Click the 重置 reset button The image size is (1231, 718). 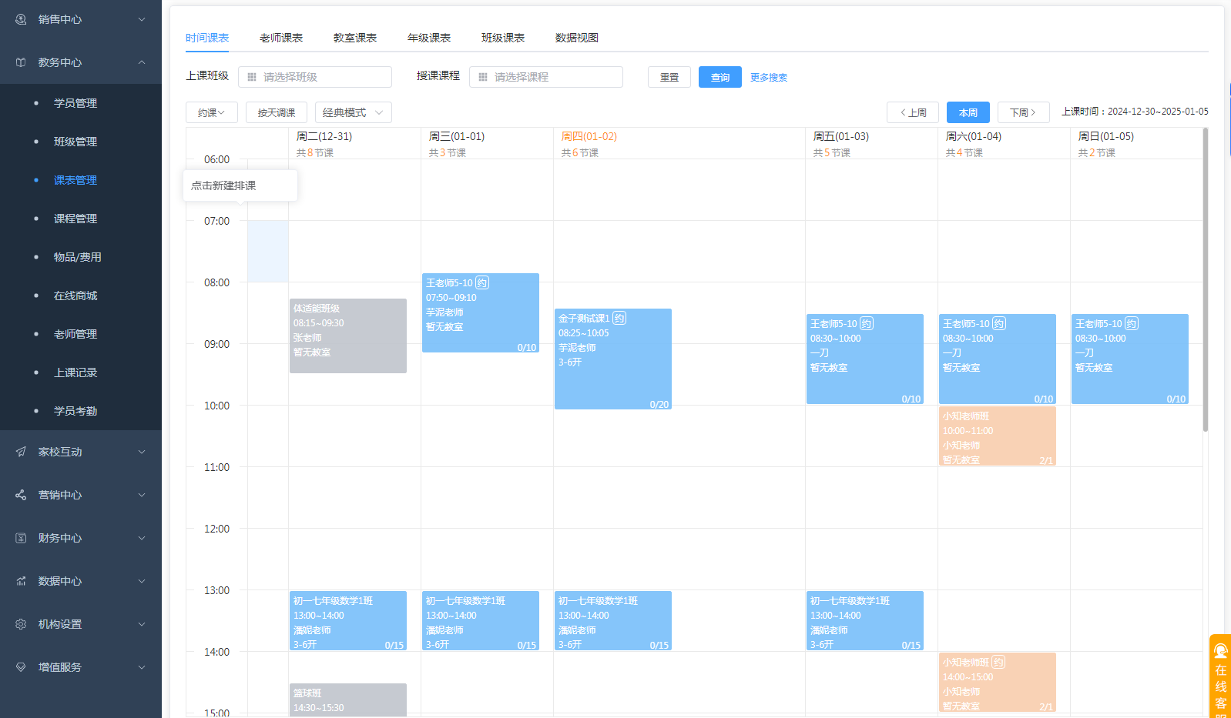669,77
